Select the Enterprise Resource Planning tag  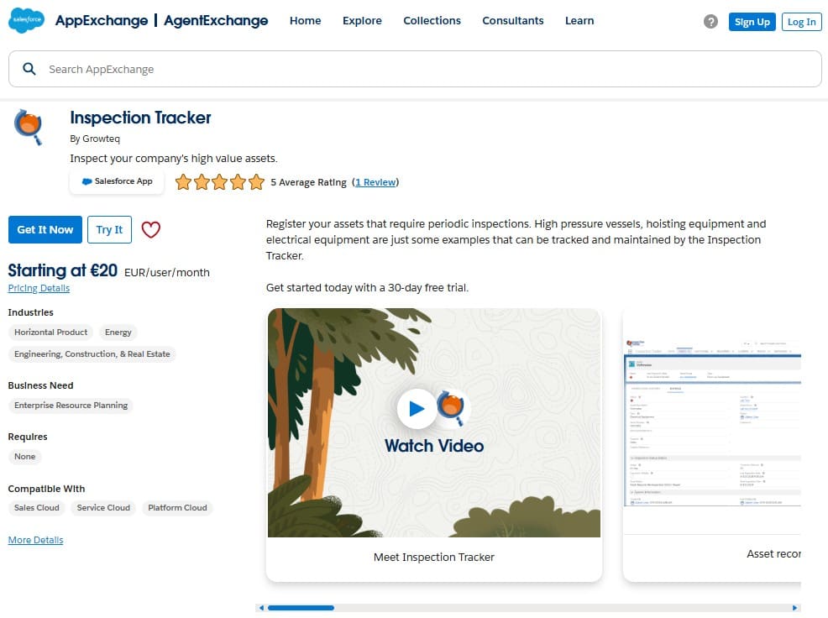(x=71, y=405)
